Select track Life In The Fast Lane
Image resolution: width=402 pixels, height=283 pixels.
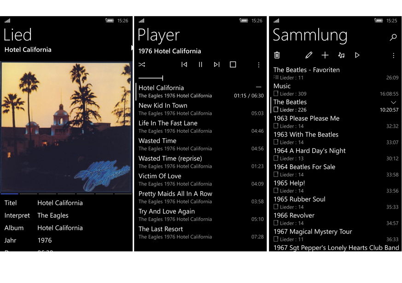(201, 127)
